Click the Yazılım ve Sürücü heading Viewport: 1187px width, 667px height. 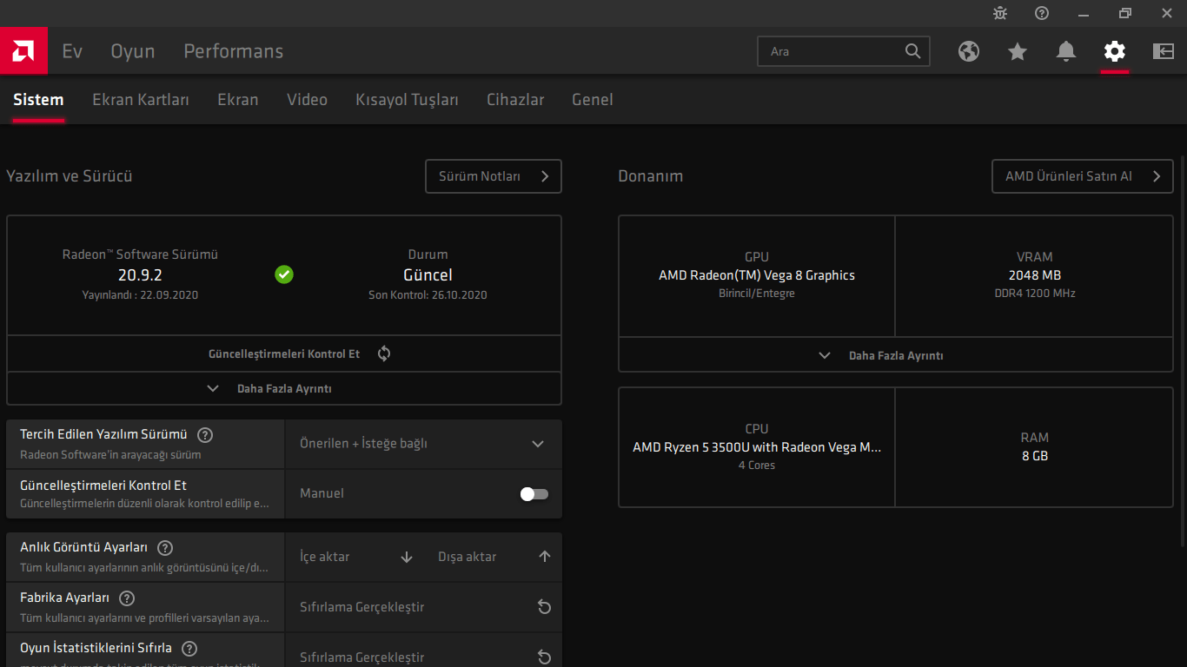pos(70,176)
